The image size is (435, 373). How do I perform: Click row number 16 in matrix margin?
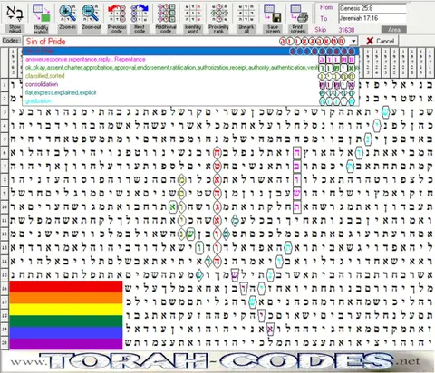coord(5,289)
